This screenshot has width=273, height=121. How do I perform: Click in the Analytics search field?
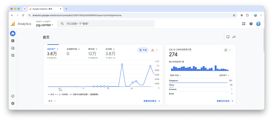pos(106,24)
